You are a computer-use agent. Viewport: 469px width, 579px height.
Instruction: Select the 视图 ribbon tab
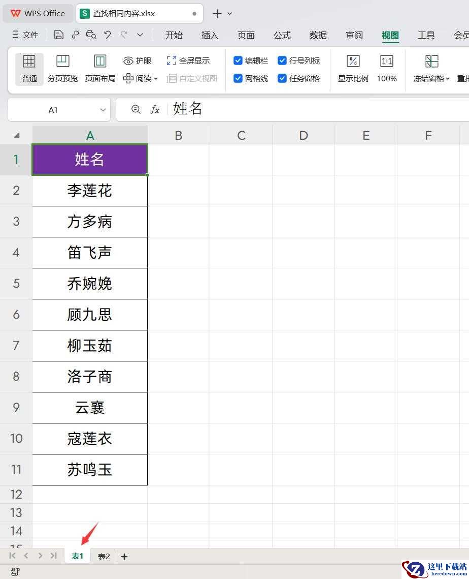coord(390,35)
